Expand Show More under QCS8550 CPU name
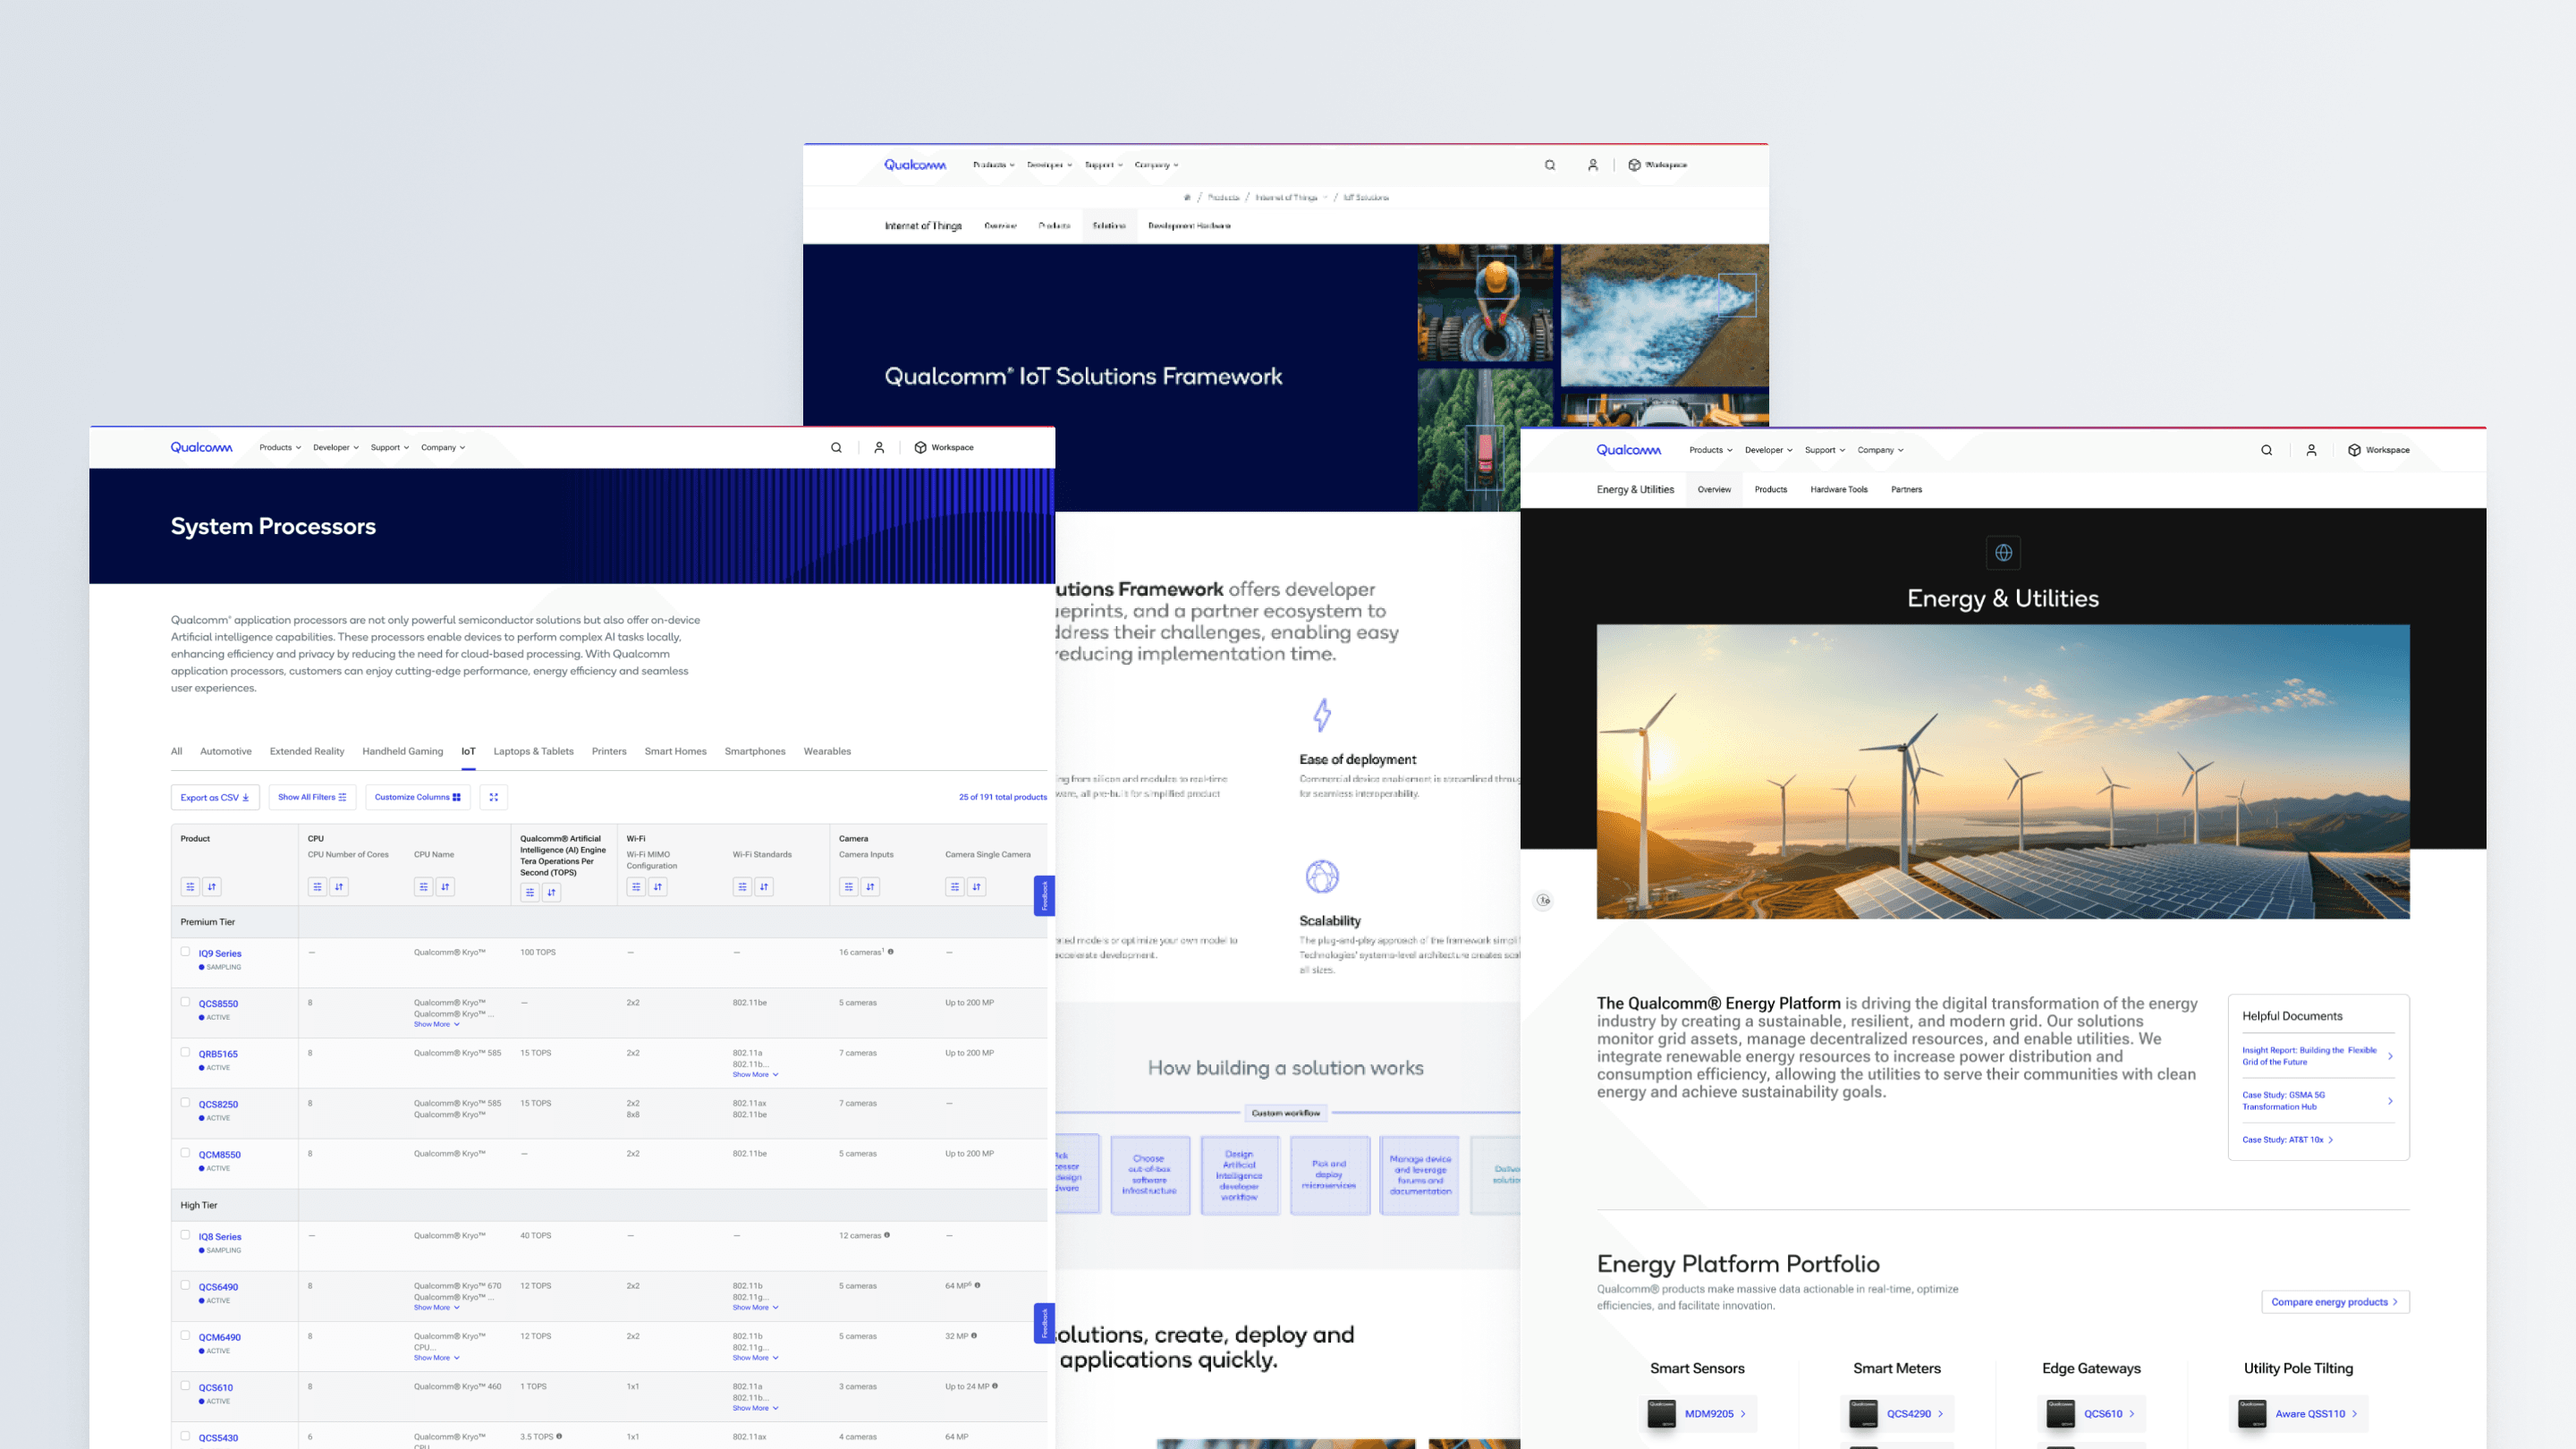Screen dimensions: 2576x1449 [436, 1024]
